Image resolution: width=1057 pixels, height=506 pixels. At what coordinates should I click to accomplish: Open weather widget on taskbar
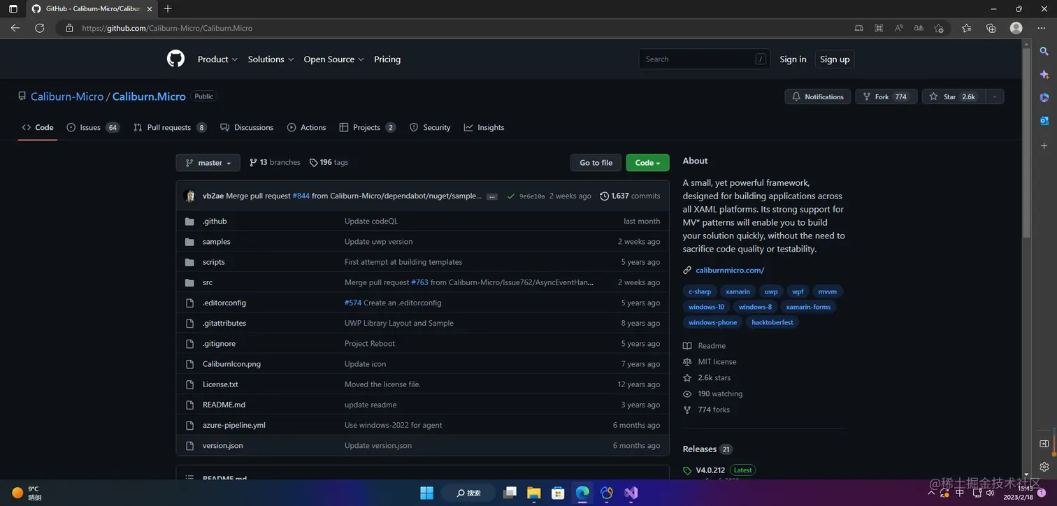pyautogui.click(x=27, y=493)
